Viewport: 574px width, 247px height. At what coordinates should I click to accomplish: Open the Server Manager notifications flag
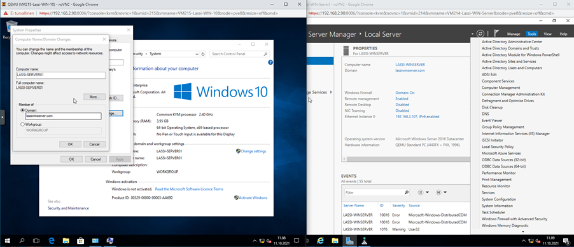(496, 33)
